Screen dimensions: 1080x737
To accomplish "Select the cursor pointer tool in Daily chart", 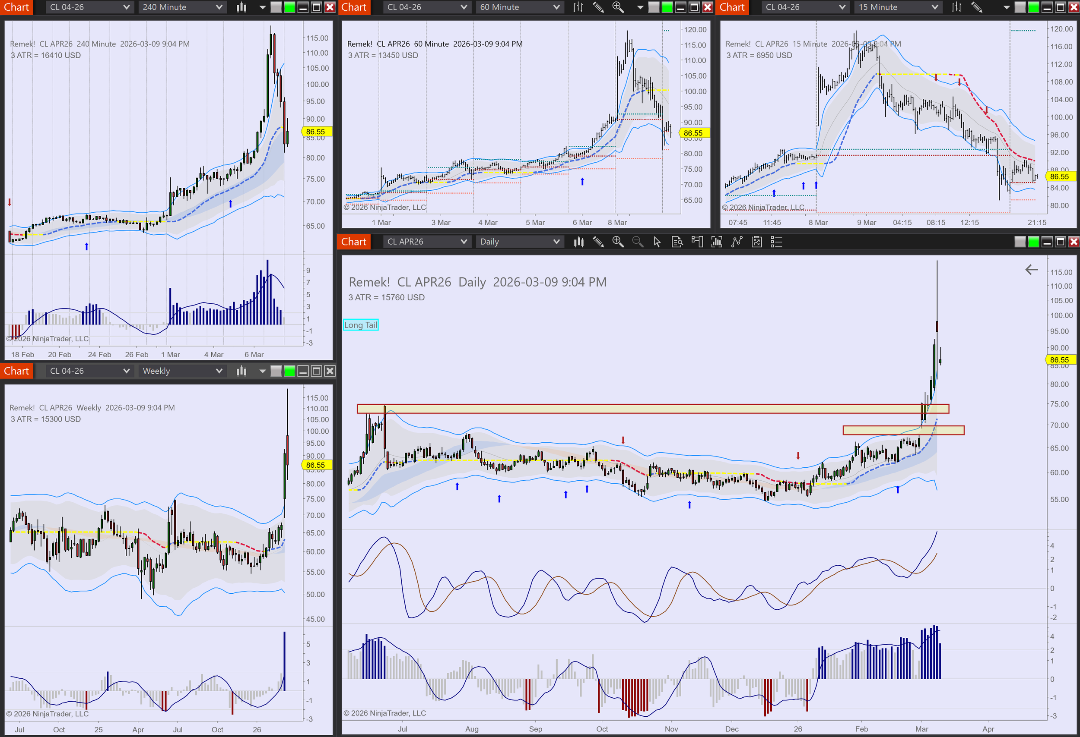I will [x=657, y=242].
